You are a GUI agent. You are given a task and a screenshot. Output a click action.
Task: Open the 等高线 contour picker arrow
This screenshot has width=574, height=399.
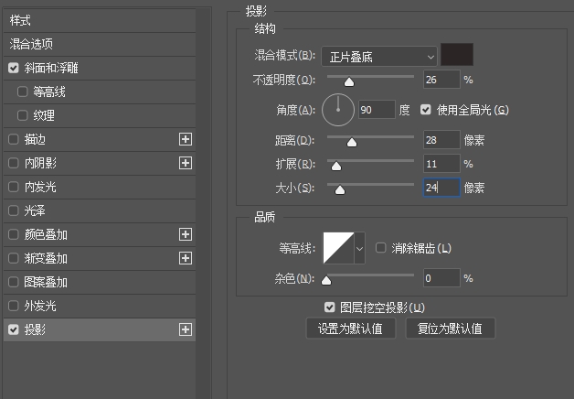(359, 248)
